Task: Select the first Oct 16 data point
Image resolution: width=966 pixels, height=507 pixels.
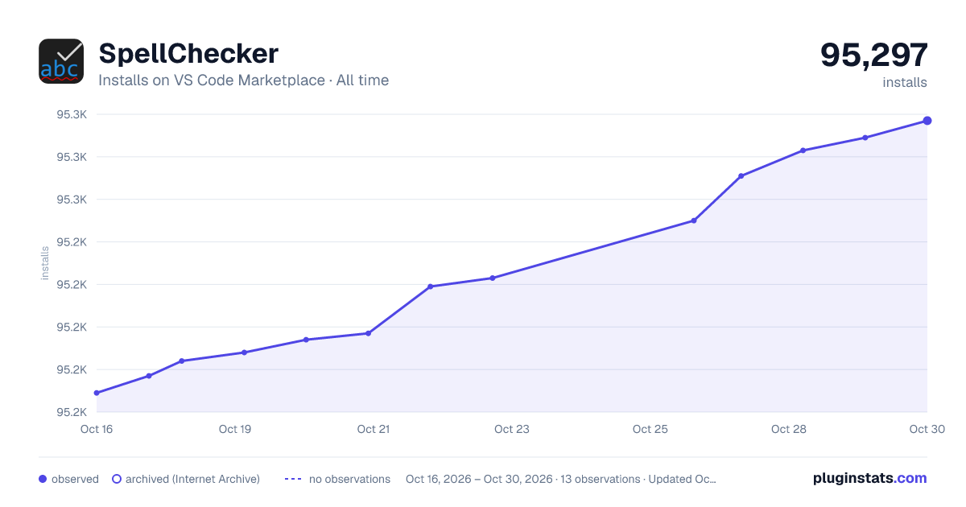Action: (x=97, y=393)
